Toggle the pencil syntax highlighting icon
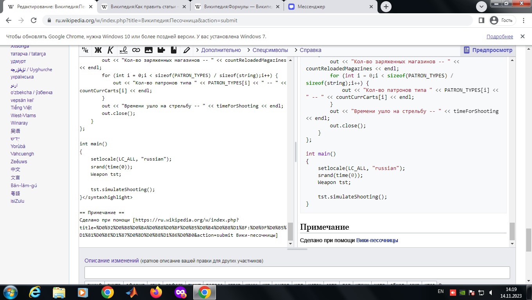 point(187,50)
